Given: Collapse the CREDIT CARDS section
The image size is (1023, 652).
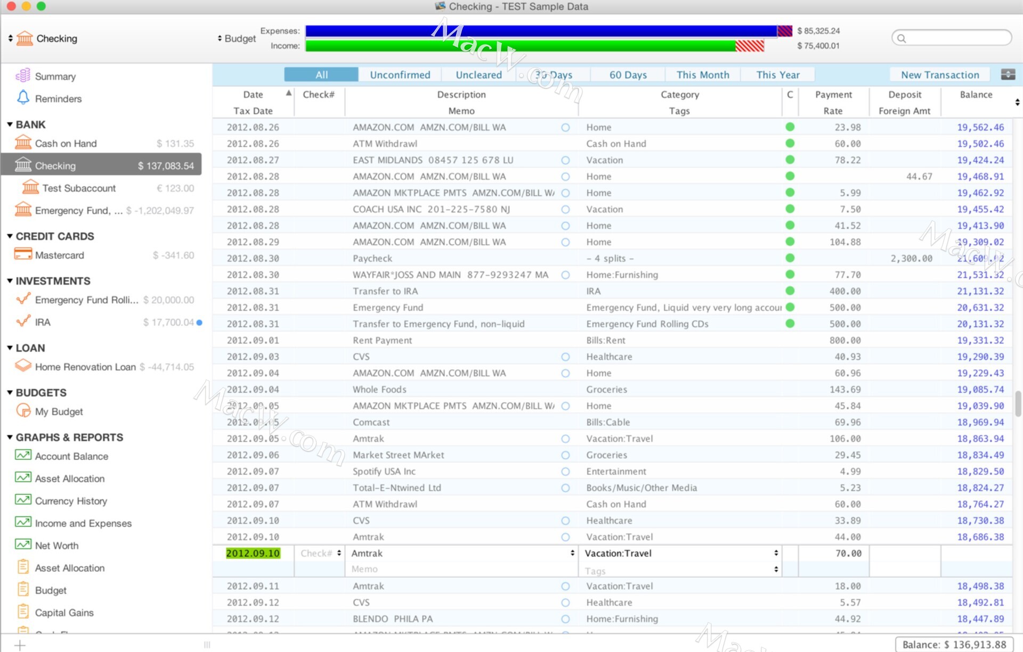Looking at the screenshot, I should (10, 236).
